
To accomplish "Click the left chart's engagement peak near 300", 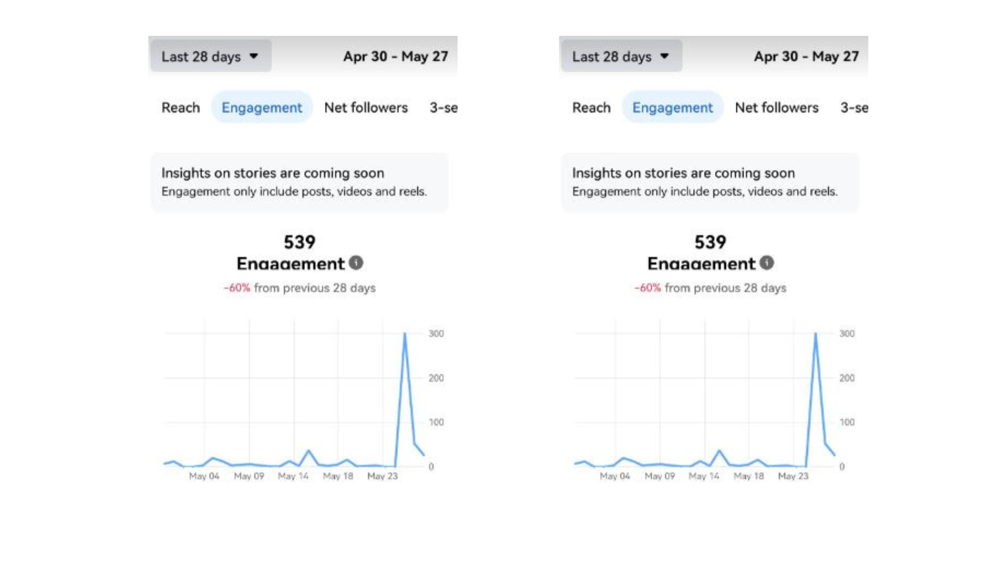I will click(405, 334).
